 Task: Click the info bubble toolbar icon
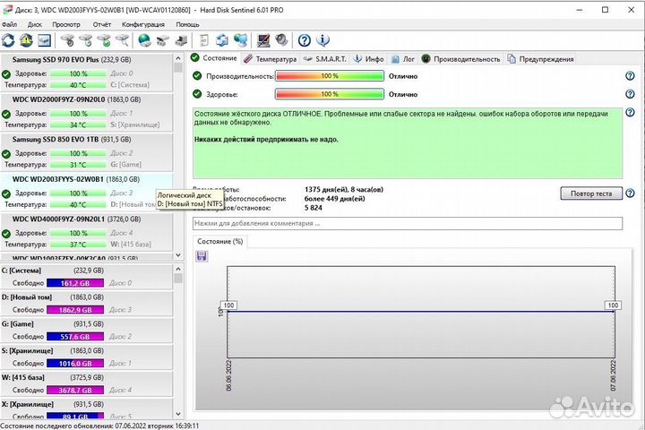click(x=322, y=40)
